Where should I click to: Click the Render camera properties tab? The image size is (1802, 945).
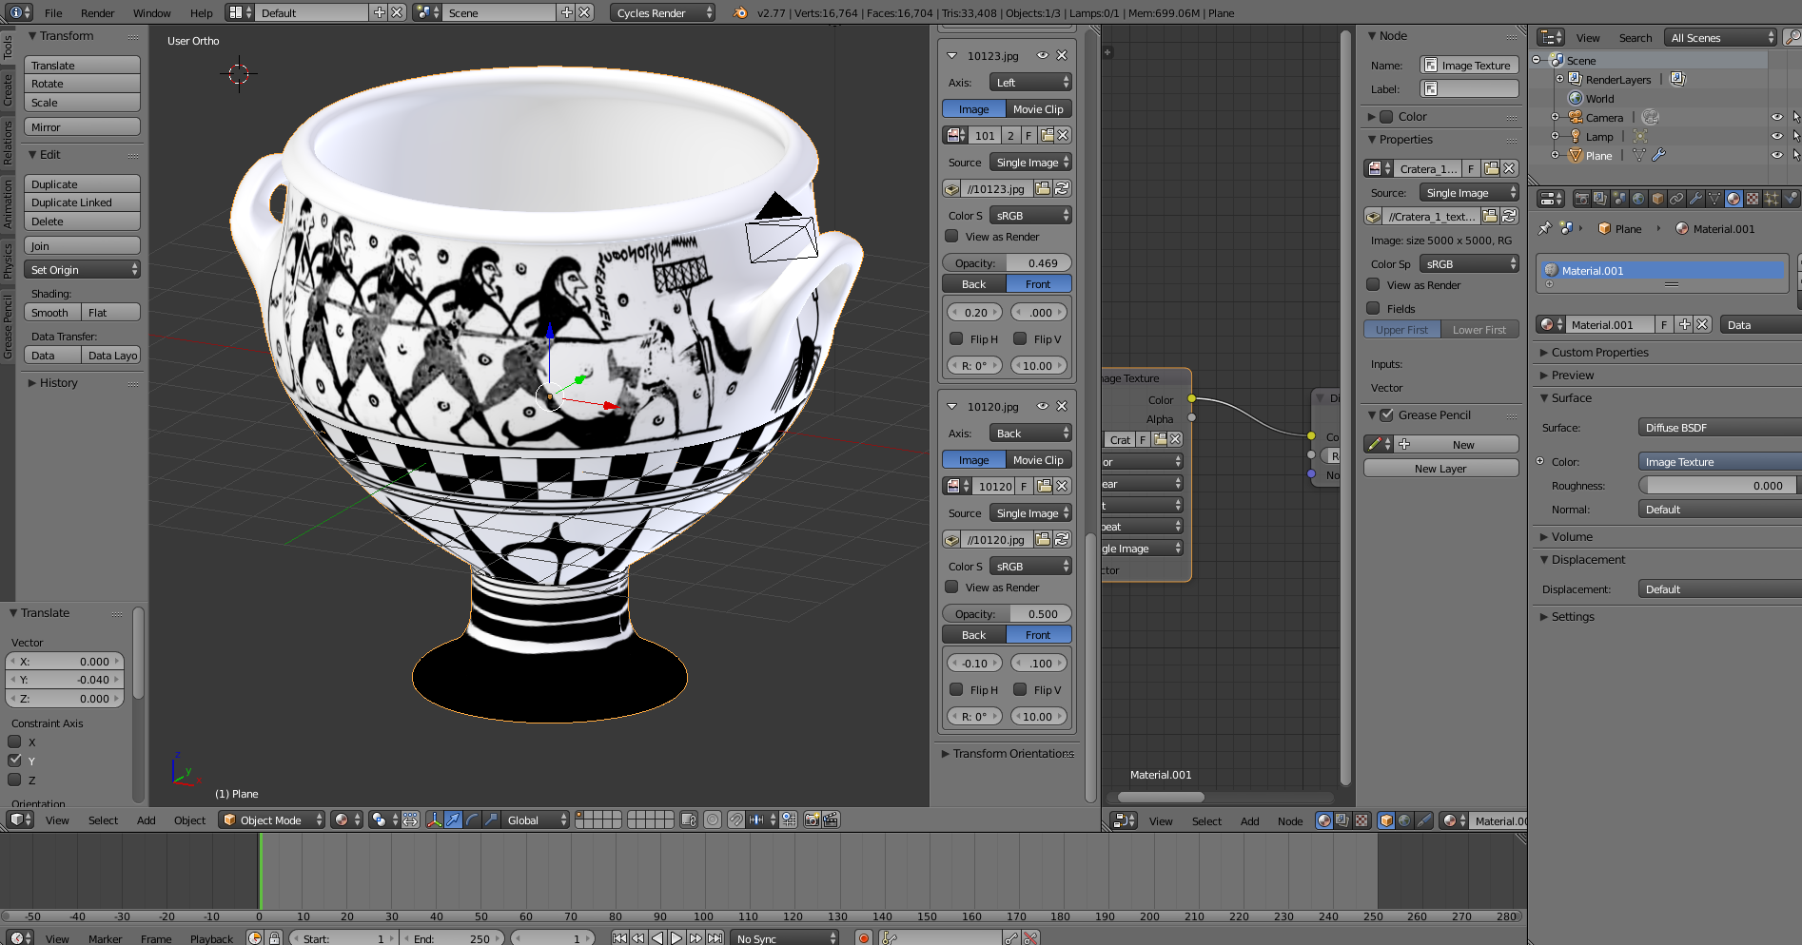point(1581,199)
